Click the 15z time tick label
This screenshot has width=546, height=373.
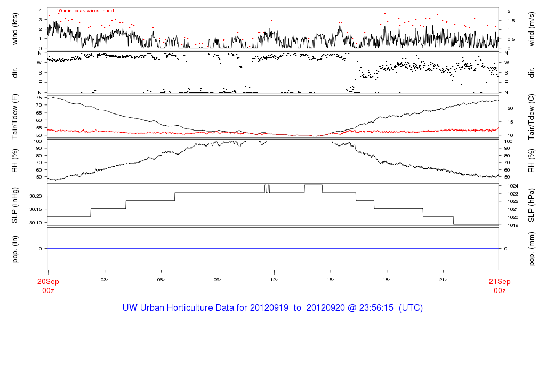tap(330, 279)
